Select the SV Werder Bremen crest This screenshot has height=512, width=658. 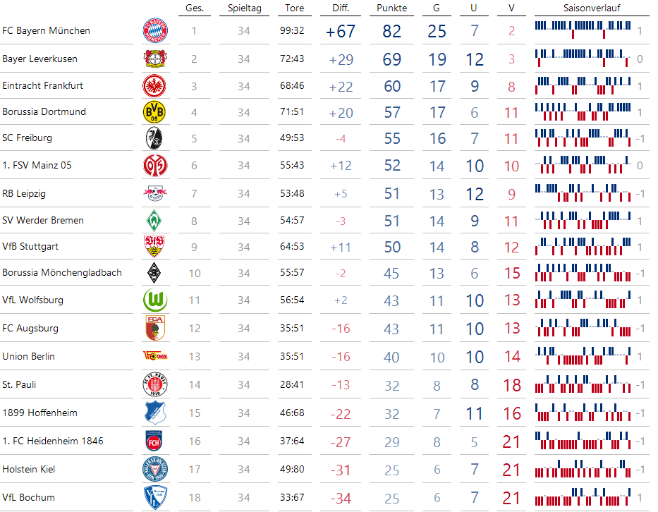tap(157, 220)
